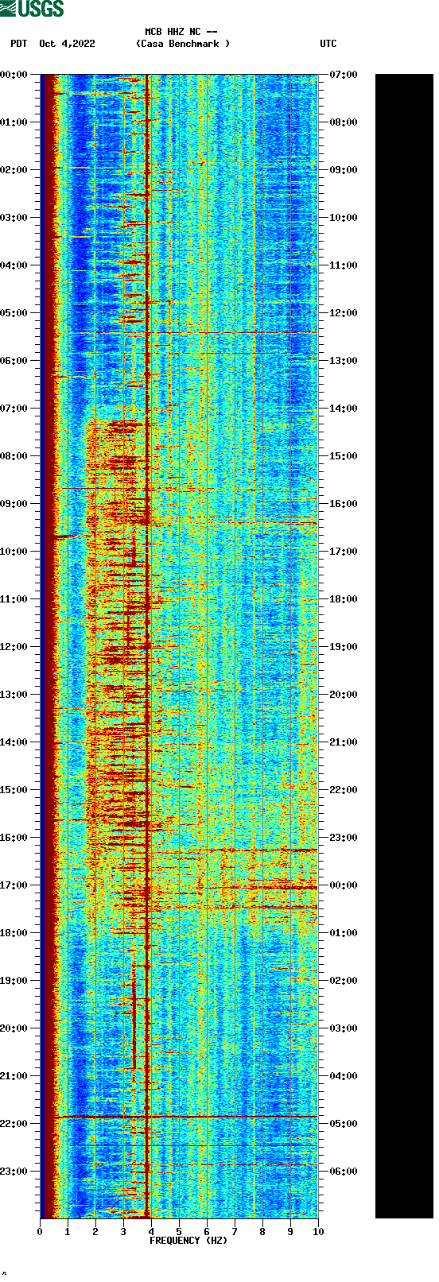The width and height of the screenshot is (439, 1282).
Task: Click the UTC time label '05:00'
Action: click(x=344, y=1124)
